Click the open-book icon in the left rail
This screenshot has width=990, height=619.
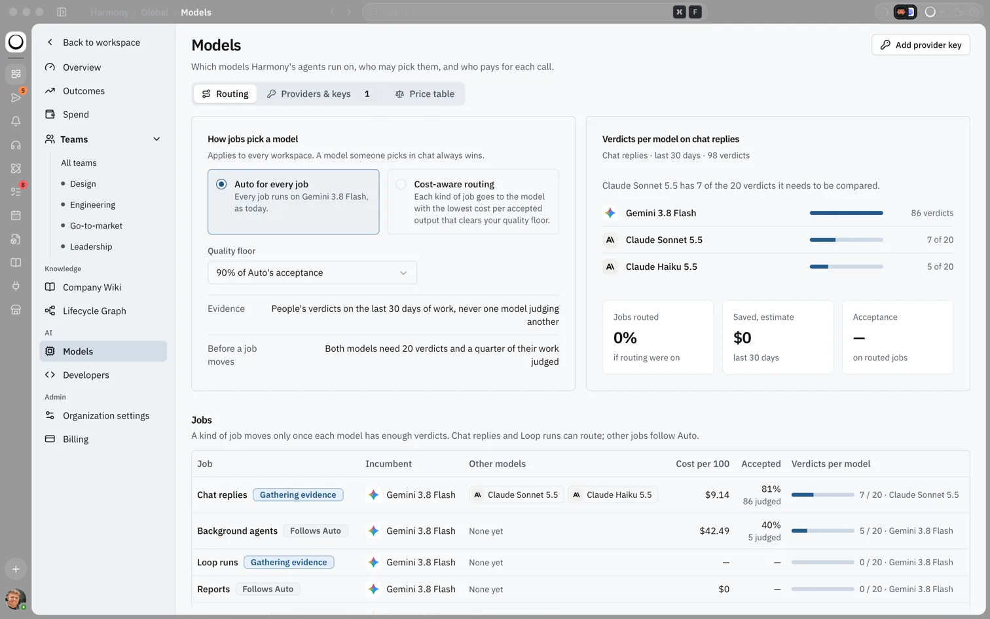coord(16,263)
